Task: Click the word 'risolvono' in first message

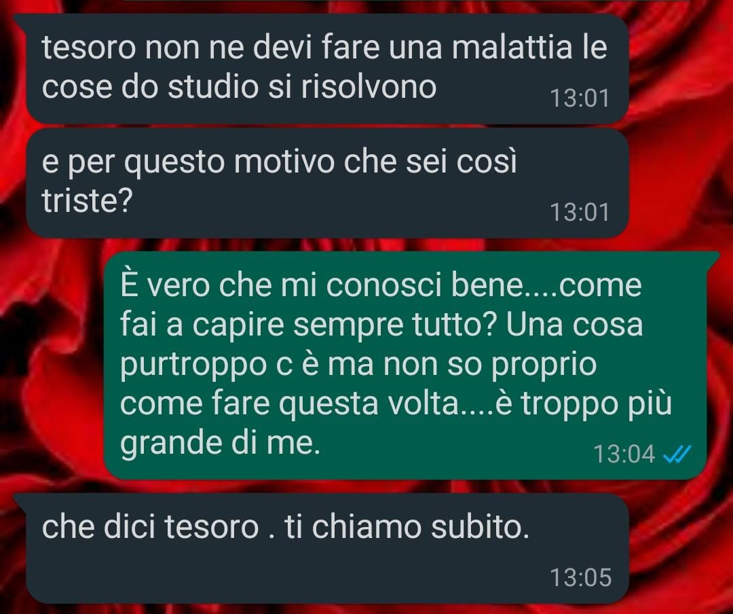Action: [x=369, y=87]
